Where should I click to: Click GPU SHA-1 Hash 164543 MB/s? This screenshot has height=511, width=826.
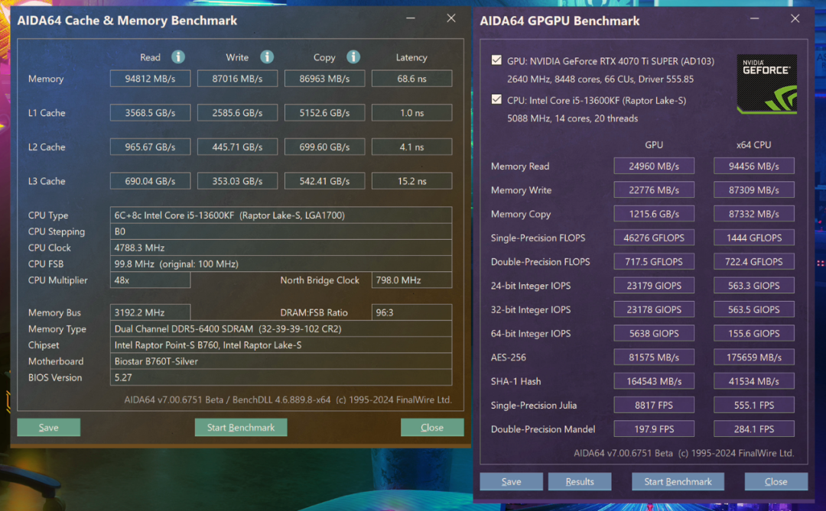point(654,381)
